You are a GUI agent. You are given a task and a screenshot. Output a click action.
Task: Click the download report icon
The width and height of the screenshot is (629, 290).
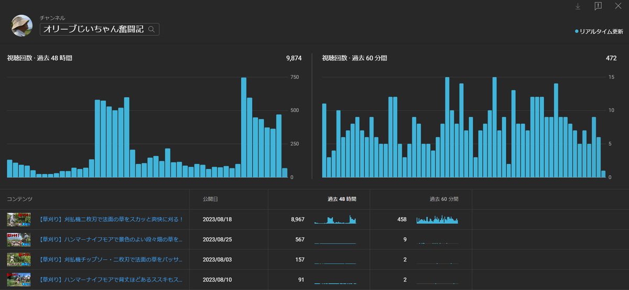pos(578,6)
